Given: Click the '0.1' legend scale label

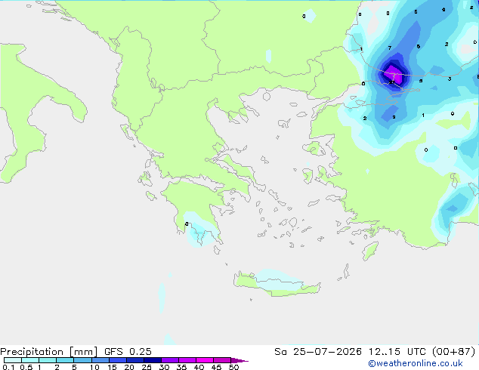Looking at the screenshot, I should (8, 367).
